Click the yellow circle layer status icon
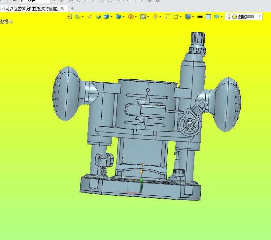Image resolution: width=271 pixels, height=240 pixels. (x=235, y=17)
